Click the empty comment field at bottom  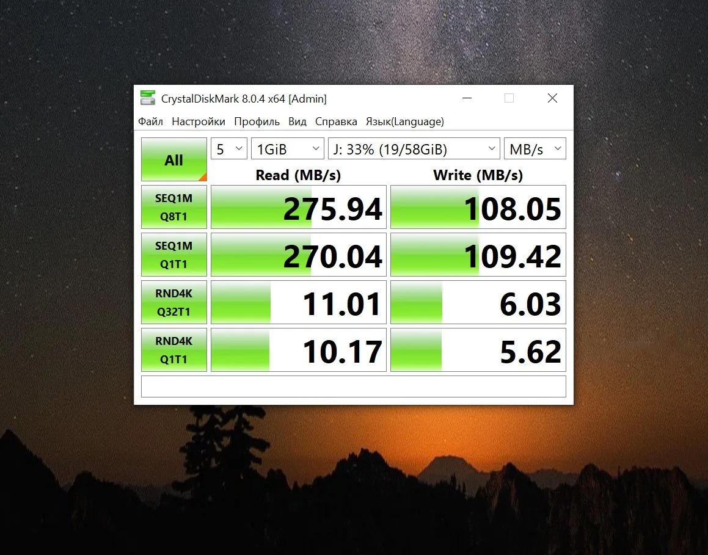coord(354,386)
